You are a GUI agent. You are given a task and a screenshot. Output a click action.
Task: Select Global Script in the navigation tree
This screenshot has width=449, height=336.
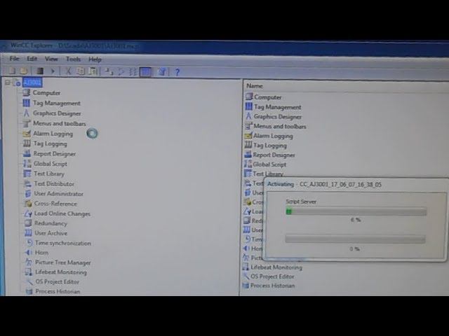pos(51,164)
